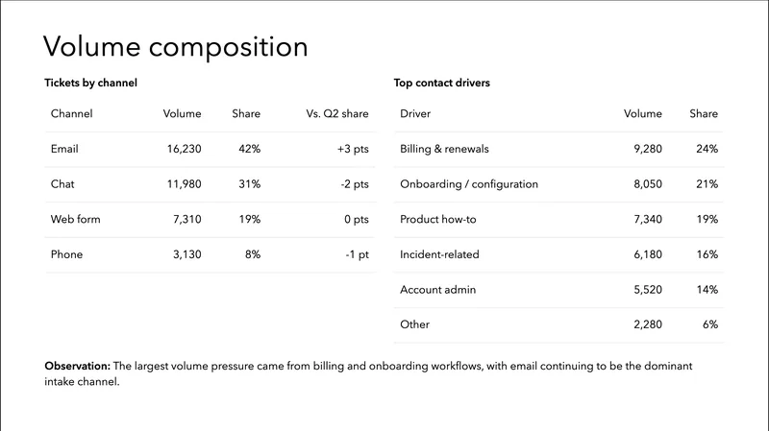Click the Channel column header
The image size is (769, 431).
(x=71, y=114)
